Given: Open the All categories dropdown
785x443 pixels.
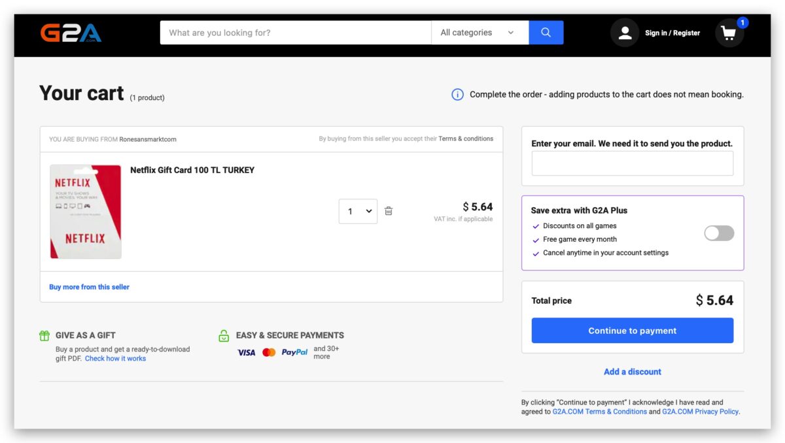Looking at the screenshot, I should [480, 33].
